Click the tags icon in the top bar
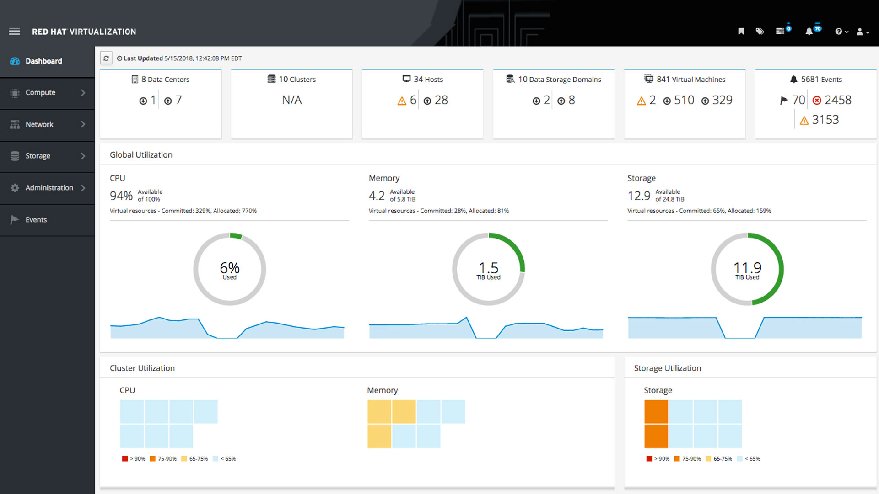 (x=760, y=31)
